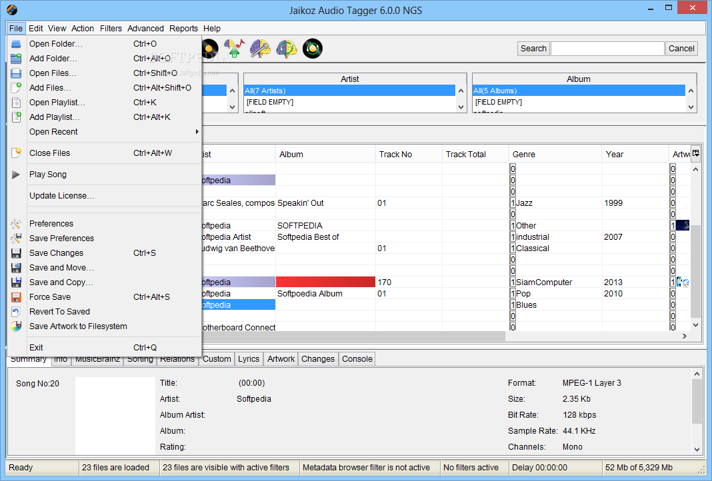Image resolution: width=712 pixels, height=481 pixels.
Task: Click the red Force Save floppy icon
Action: [16, 297]
